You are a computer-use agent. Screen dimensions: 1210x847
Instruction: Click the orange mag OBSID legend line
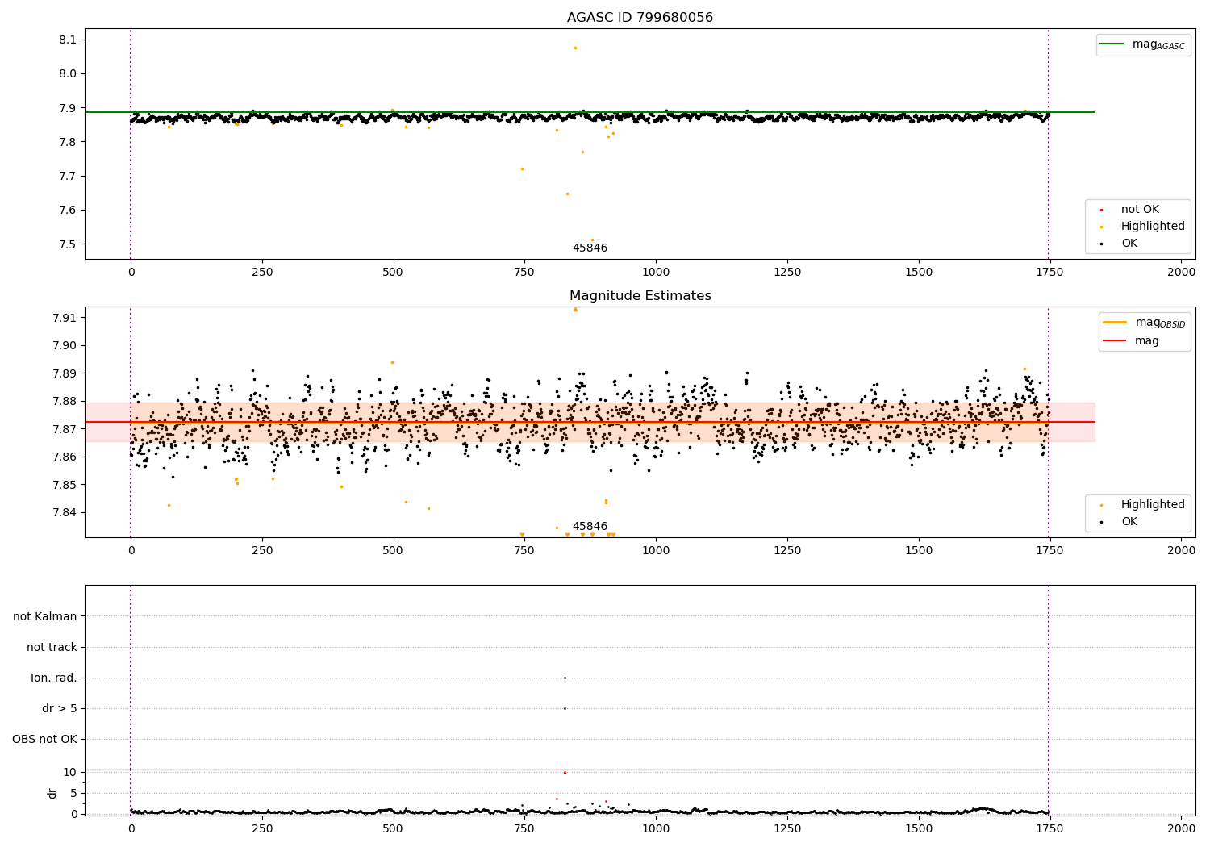click(x=1114, y=323)
